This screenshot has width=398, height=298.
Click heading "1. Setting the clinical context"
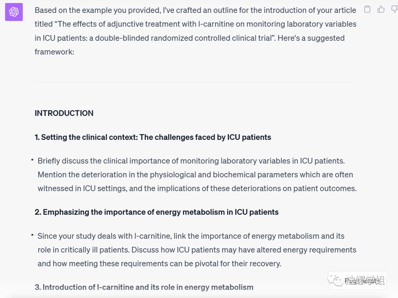pos(153,137)
